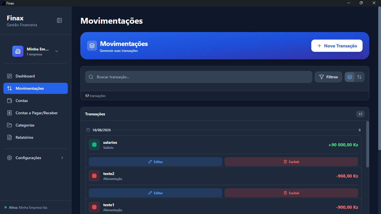Collapse the sidebar with the panel icon
The width and height of the screenshot is (381, 214).
click(x=59, y=20)
